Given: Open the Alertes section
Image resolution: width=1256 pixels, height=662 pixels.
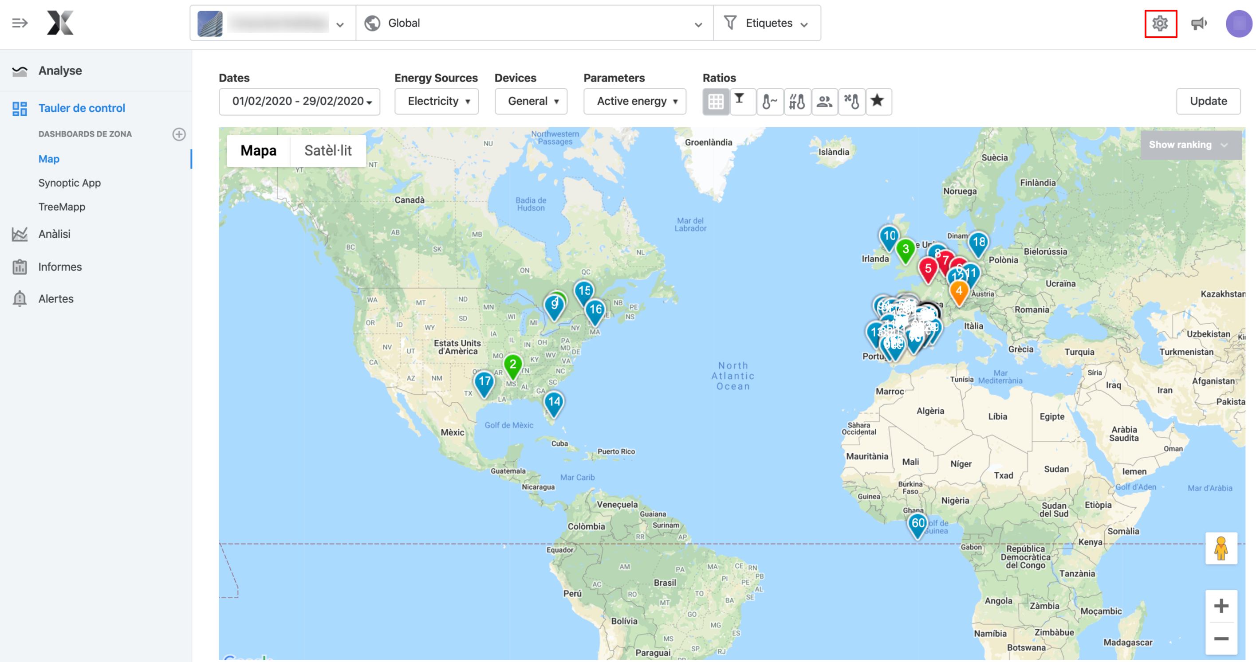Looking at the screenshot, I should click(55, 298).
